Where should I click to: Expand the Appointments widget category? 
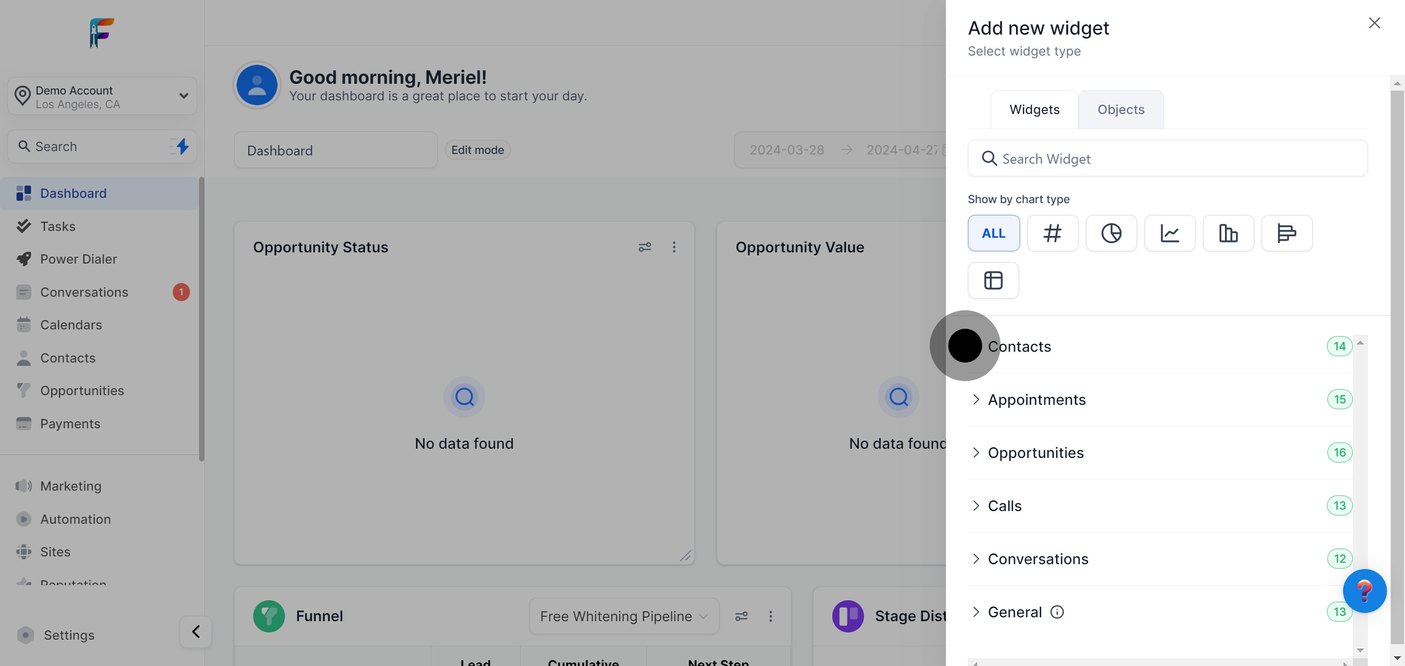coord(1036,400)
